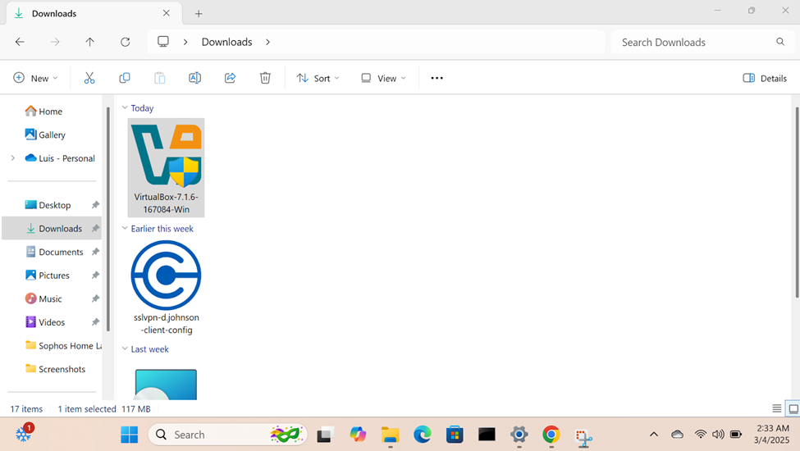Click the Delete trash icon
The height and width of the screenshot is (451, 800).
click(265, 78)
